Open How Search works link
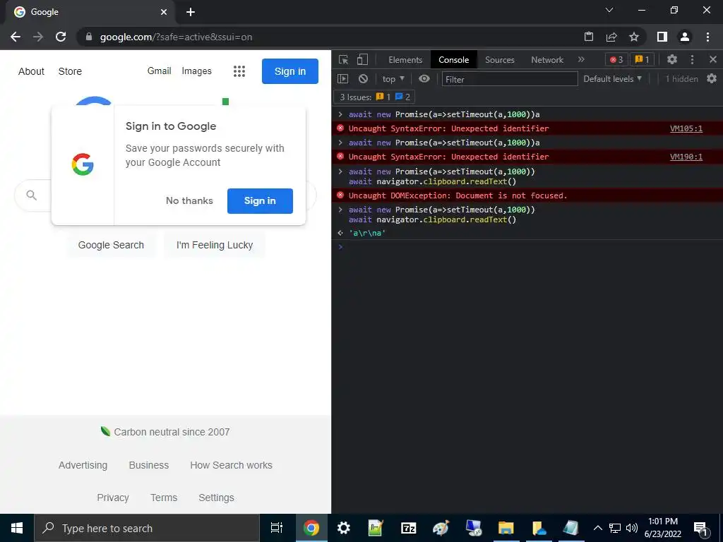This screenshot has height=542, width=723. coord(231,465)
